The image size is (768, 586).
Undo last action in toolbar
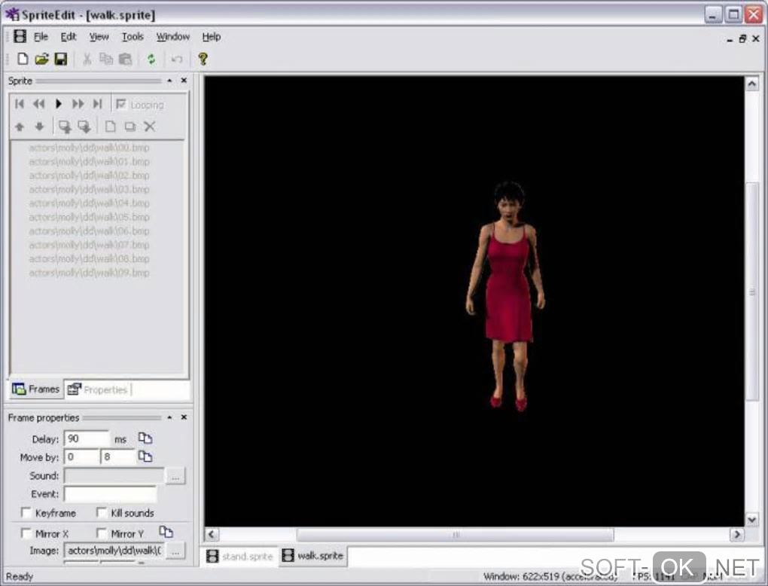click(177, 60)
